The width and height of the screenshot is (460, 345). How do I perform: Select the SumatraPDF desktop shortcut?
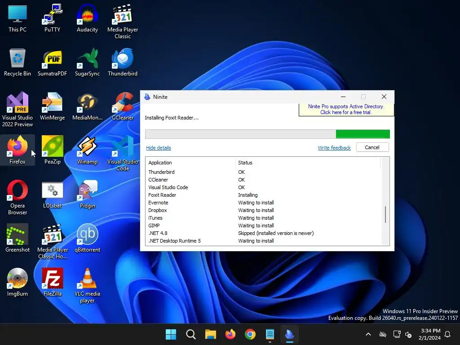point(52,62)
